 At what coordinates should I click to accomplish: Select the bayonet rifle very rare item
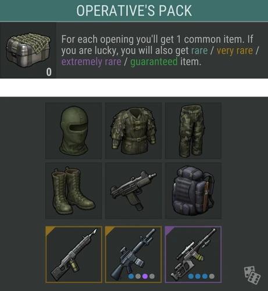74,254
